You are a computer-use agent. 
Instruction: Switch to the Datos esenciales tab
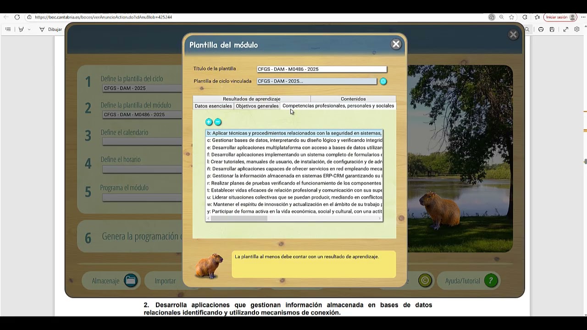tap(213, 106)
